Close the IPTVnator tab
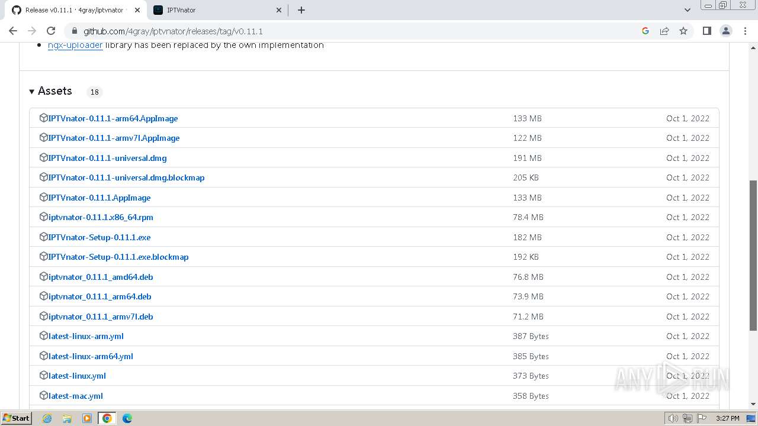This screenshot has height=426, width=758. point(279,10)
